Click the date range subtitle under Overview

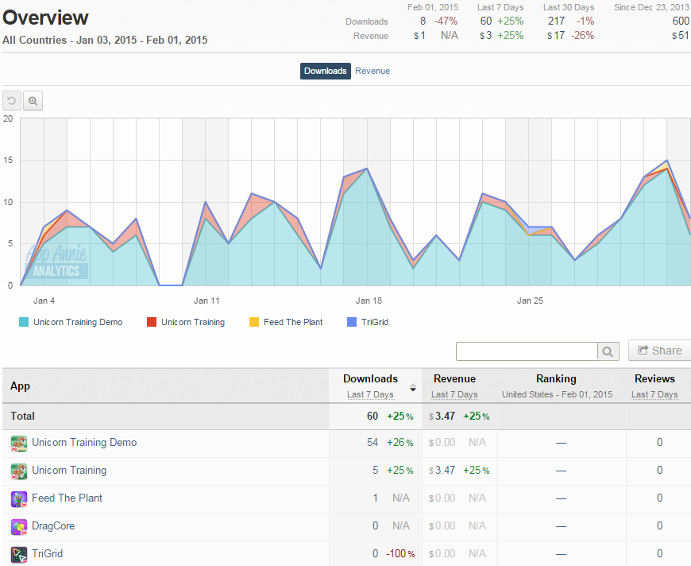click(105, 41)
